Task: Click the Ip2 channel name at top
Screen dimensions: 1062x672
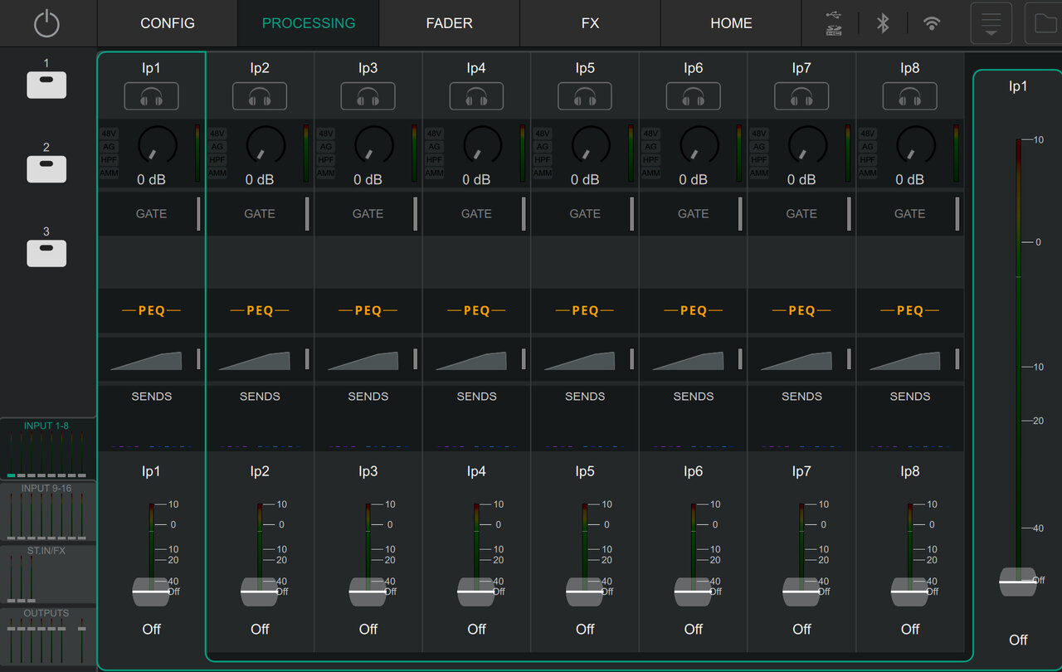Action: (260, 68)
